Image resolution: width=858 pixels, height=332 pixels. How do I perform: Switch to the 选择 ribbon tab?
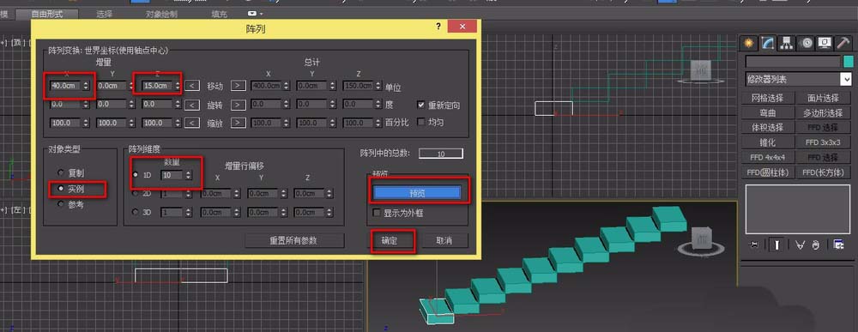point(105,14)
